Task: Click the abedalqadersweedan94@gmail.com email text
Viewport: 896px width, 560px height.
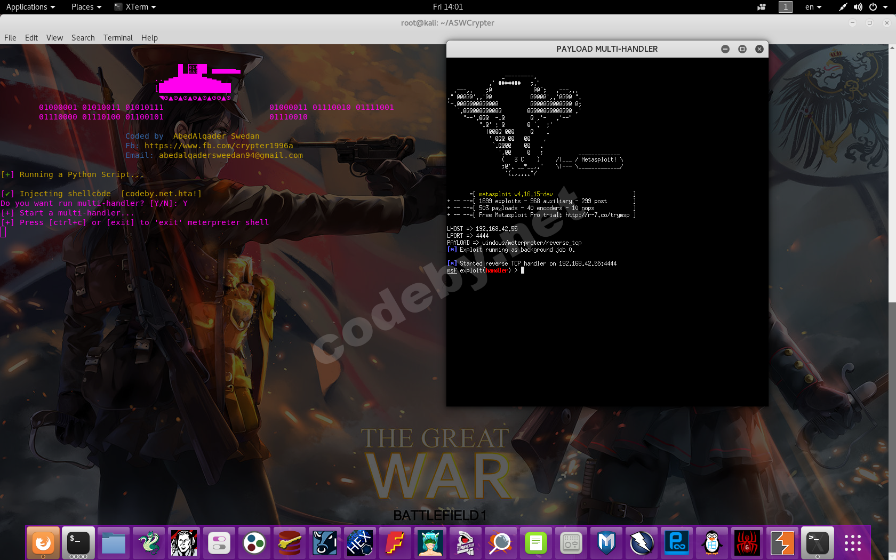Action: pyautogui.click(x=231, y=155)
